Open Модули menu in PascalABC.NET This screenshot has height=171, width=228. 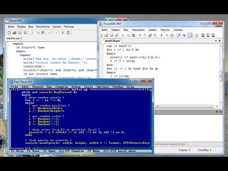point(165,30)
